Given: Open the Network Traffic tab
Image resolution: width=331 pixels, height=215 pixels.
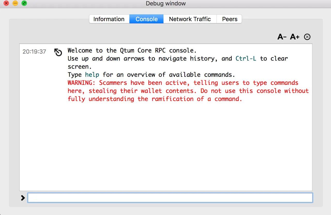Looking at the screenshot, I should coord(190,19).
